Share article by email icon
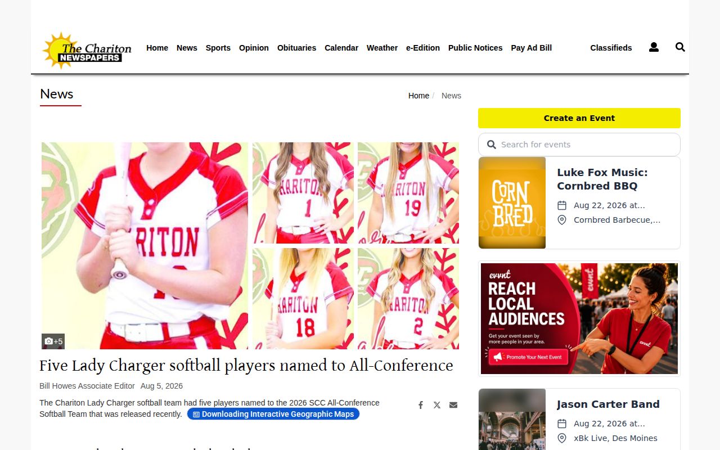This screenshot has width=720, height=450. pos(453,405)
